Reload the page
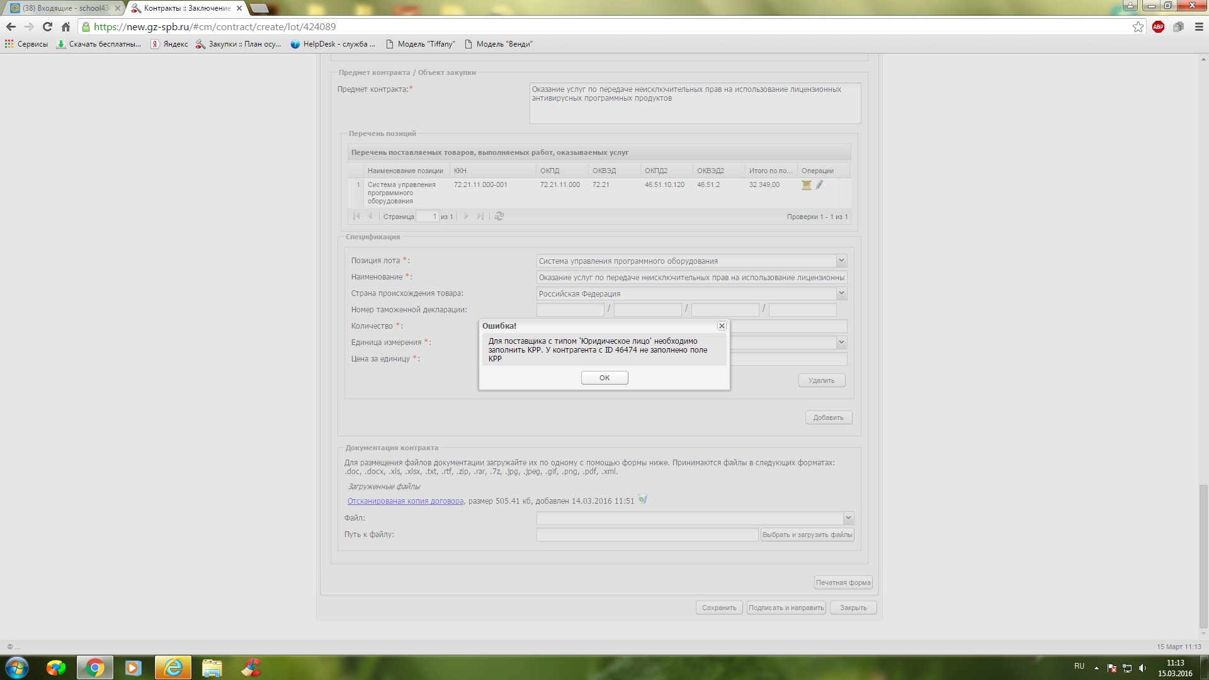Viewport: 1209px width, 680px height. pyautogui.click(x=47, y=26)
